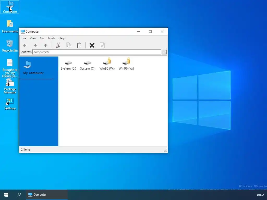Click the Computer window title bar icon
The image size is (267, 200).
(x=22, y=32)
